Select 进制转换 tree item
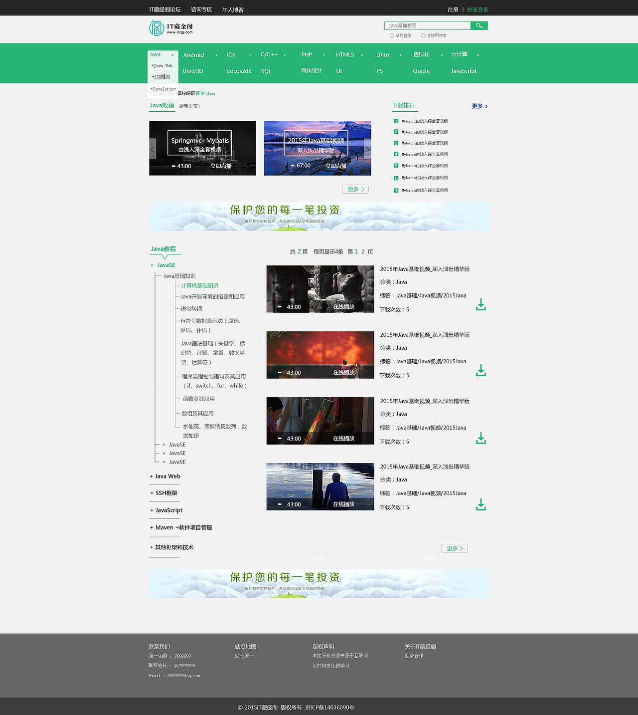 [191, 308]
